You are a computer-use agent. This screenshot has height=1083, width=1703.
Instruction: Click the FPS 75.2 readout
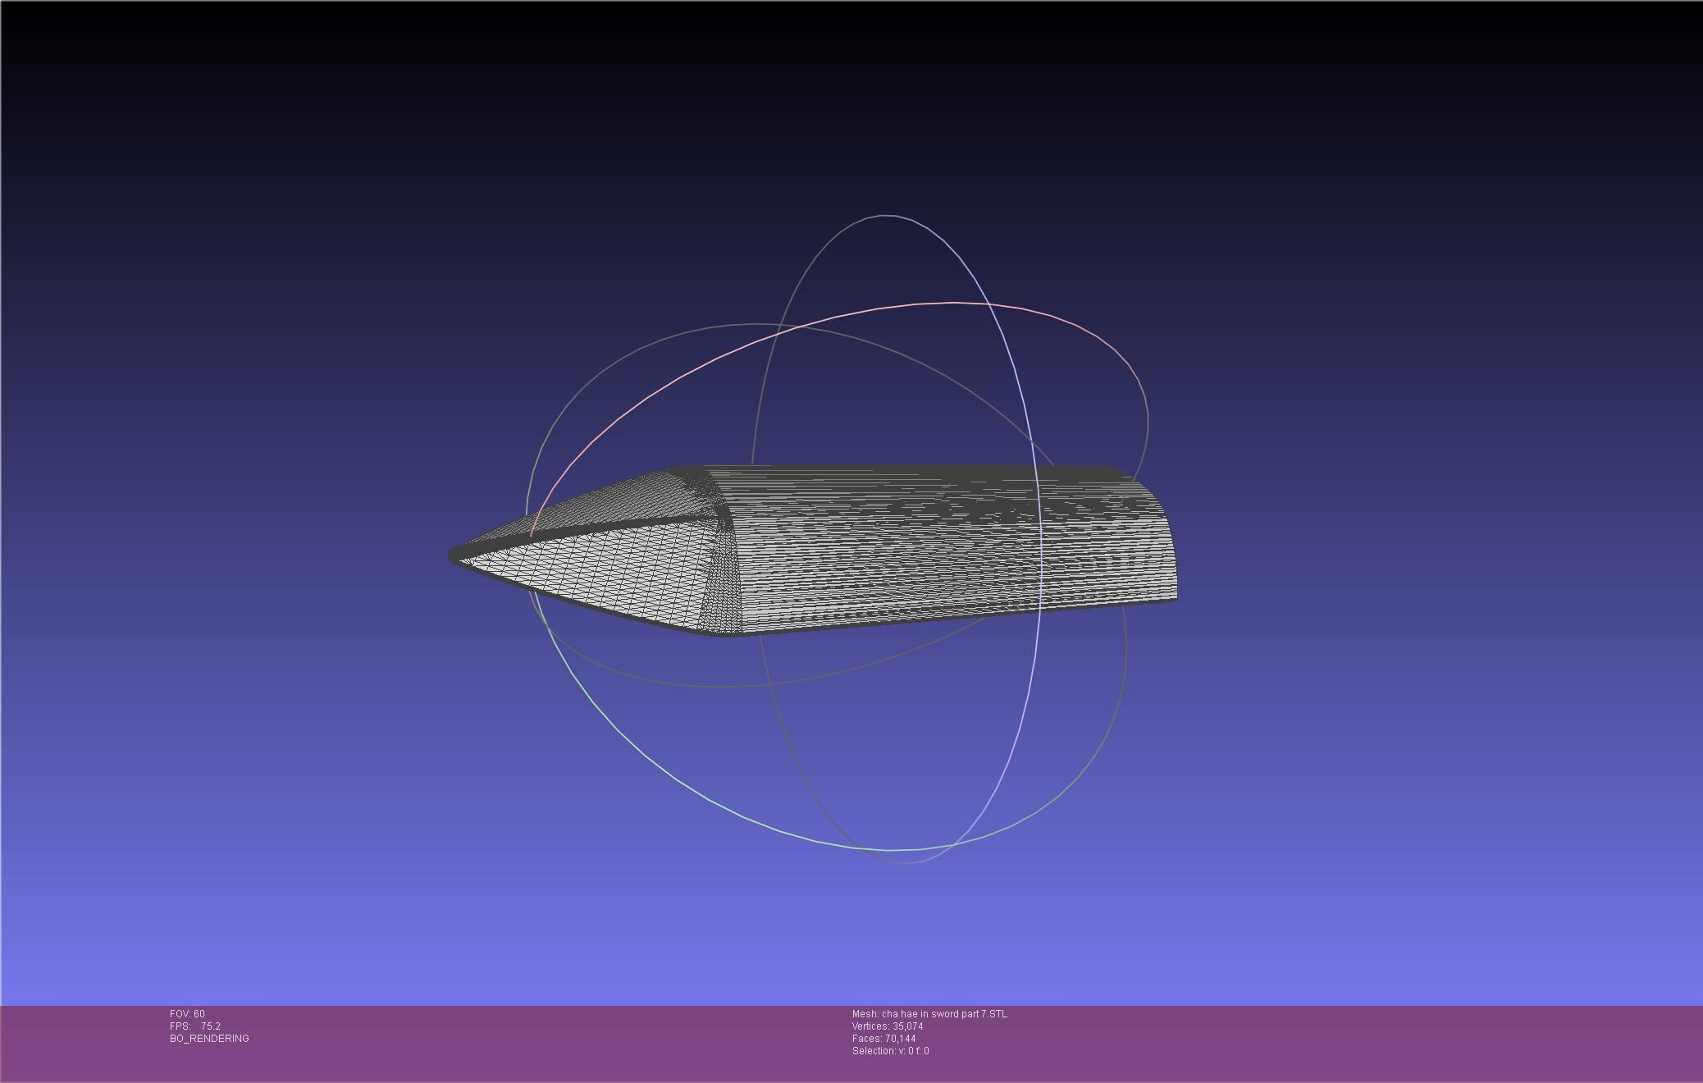coord(195,1026)
